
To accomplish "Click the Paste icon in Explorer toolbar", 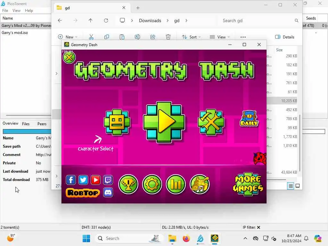I will 122,37.
